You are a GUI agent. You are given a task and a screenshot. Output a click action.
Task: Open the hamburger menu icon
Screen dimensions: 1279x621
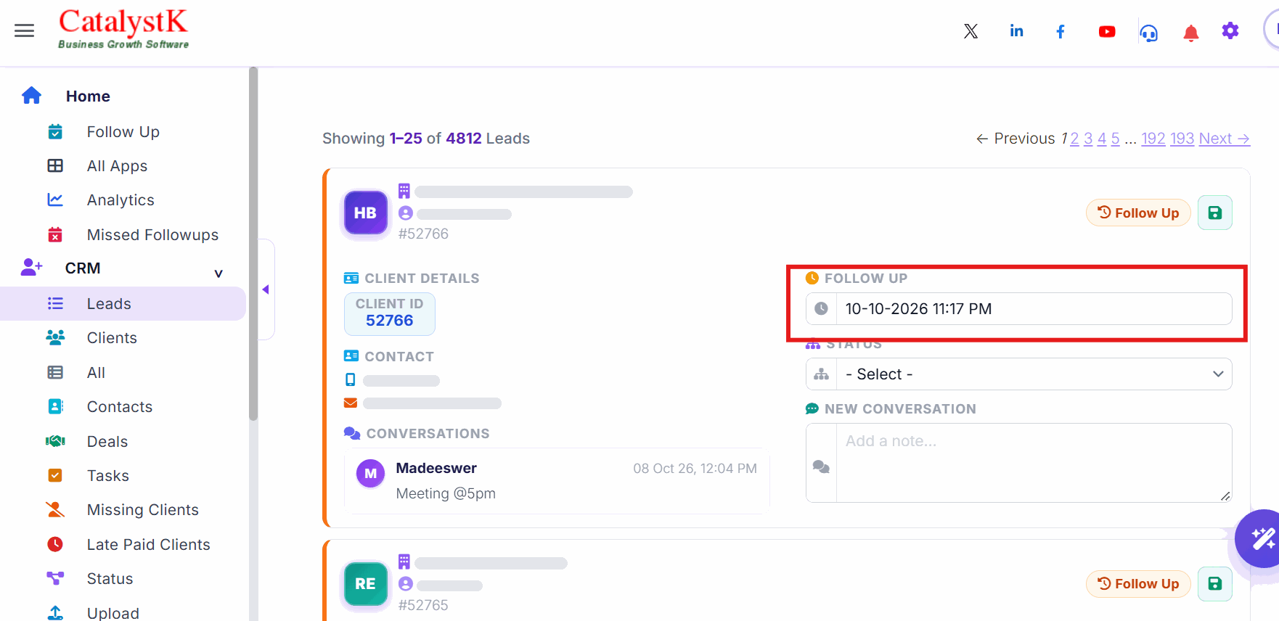[x=24, y=30]
